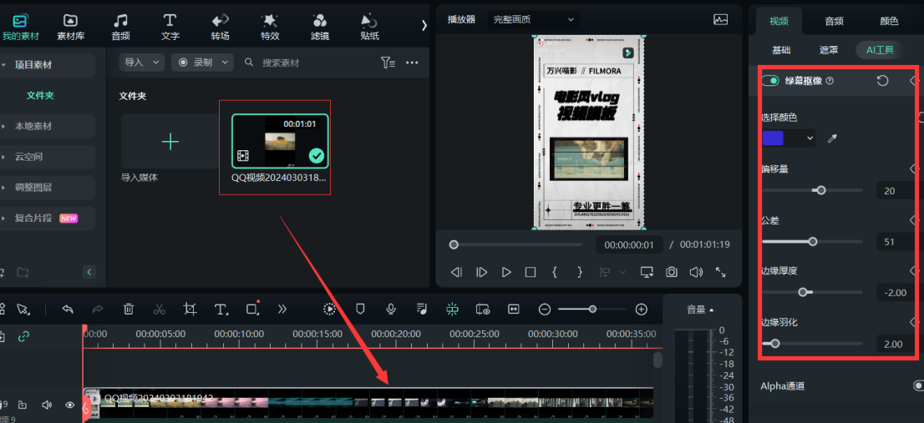Switch to the 音频 tab

pos(834,21)
